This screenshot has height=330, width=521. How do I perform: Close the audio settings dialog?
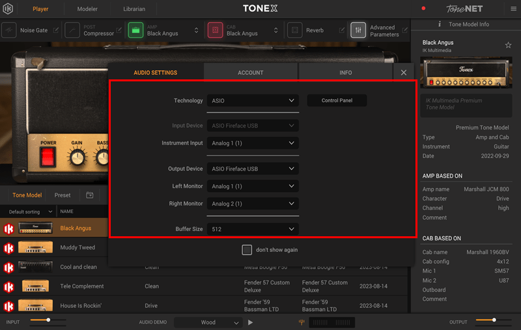(x=403, y=72)
